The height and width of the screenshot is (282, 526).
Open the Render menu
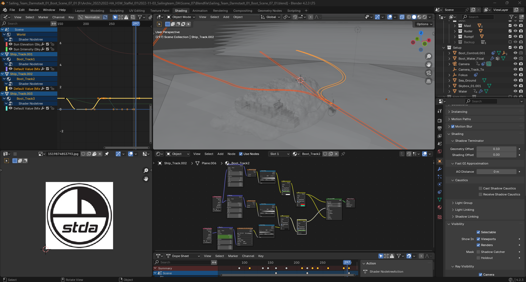click(34, 10)
